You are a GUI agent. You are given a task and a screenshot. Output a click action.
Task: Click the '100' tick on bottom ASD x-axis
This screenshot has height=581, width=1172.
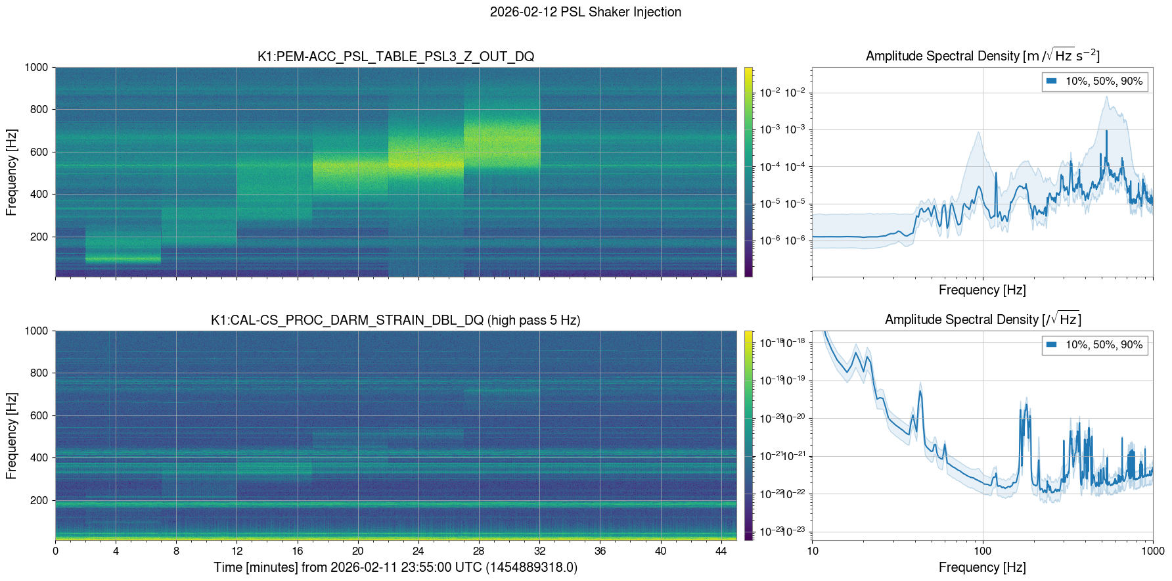982,551
